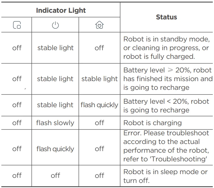Click 'stable light' cell in recharge column
This screenshot has height=188, width=214.
click(x=99, y=79)
